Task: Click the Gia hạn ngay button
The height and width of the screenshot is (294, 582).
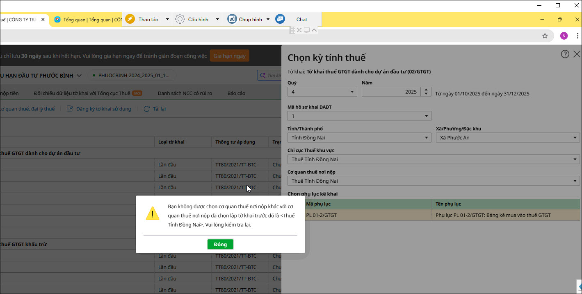Action: (x=229, y=56)
